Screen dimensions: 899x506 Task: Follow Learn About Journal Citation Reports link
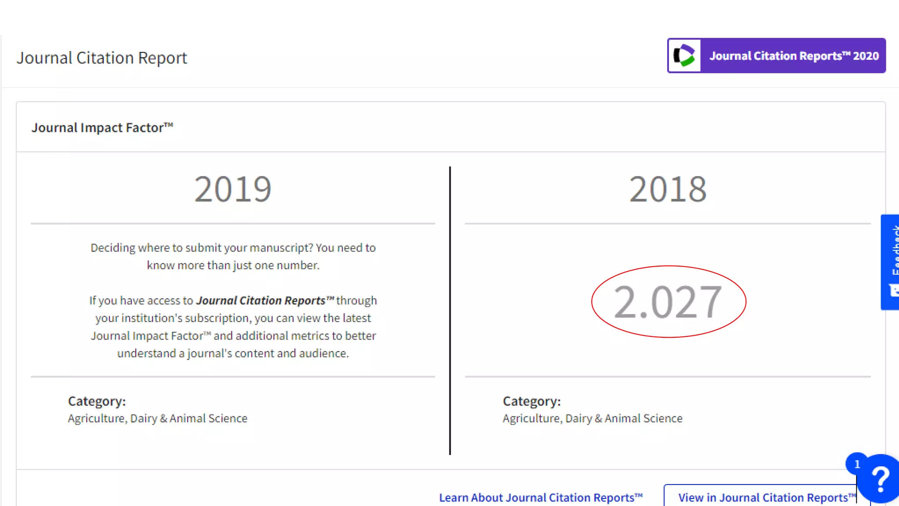click(x=540, y=497)
